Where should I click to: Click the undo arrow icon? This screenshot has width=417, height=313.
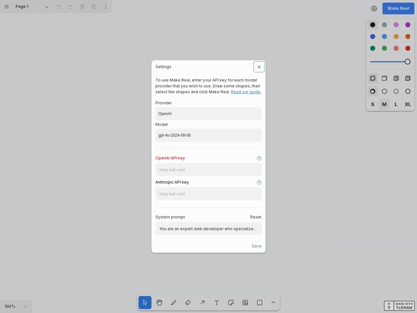(59, 7)
